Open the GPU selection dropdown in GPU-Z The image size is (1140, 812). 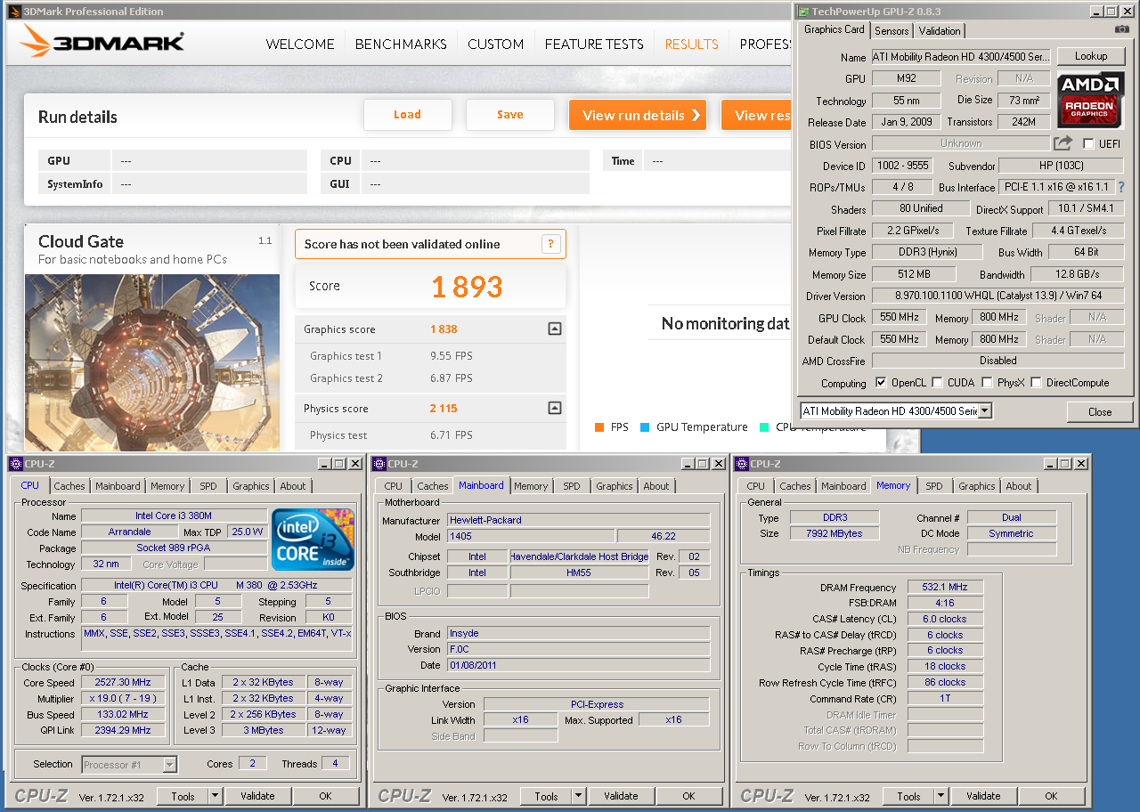point(985,411)
